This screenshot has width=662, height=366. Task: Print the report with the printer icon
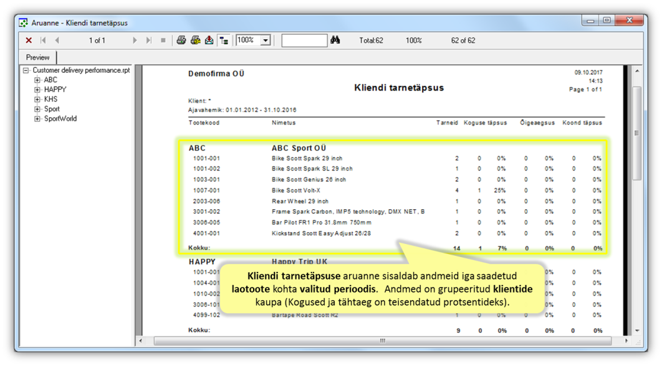[181, 40]
